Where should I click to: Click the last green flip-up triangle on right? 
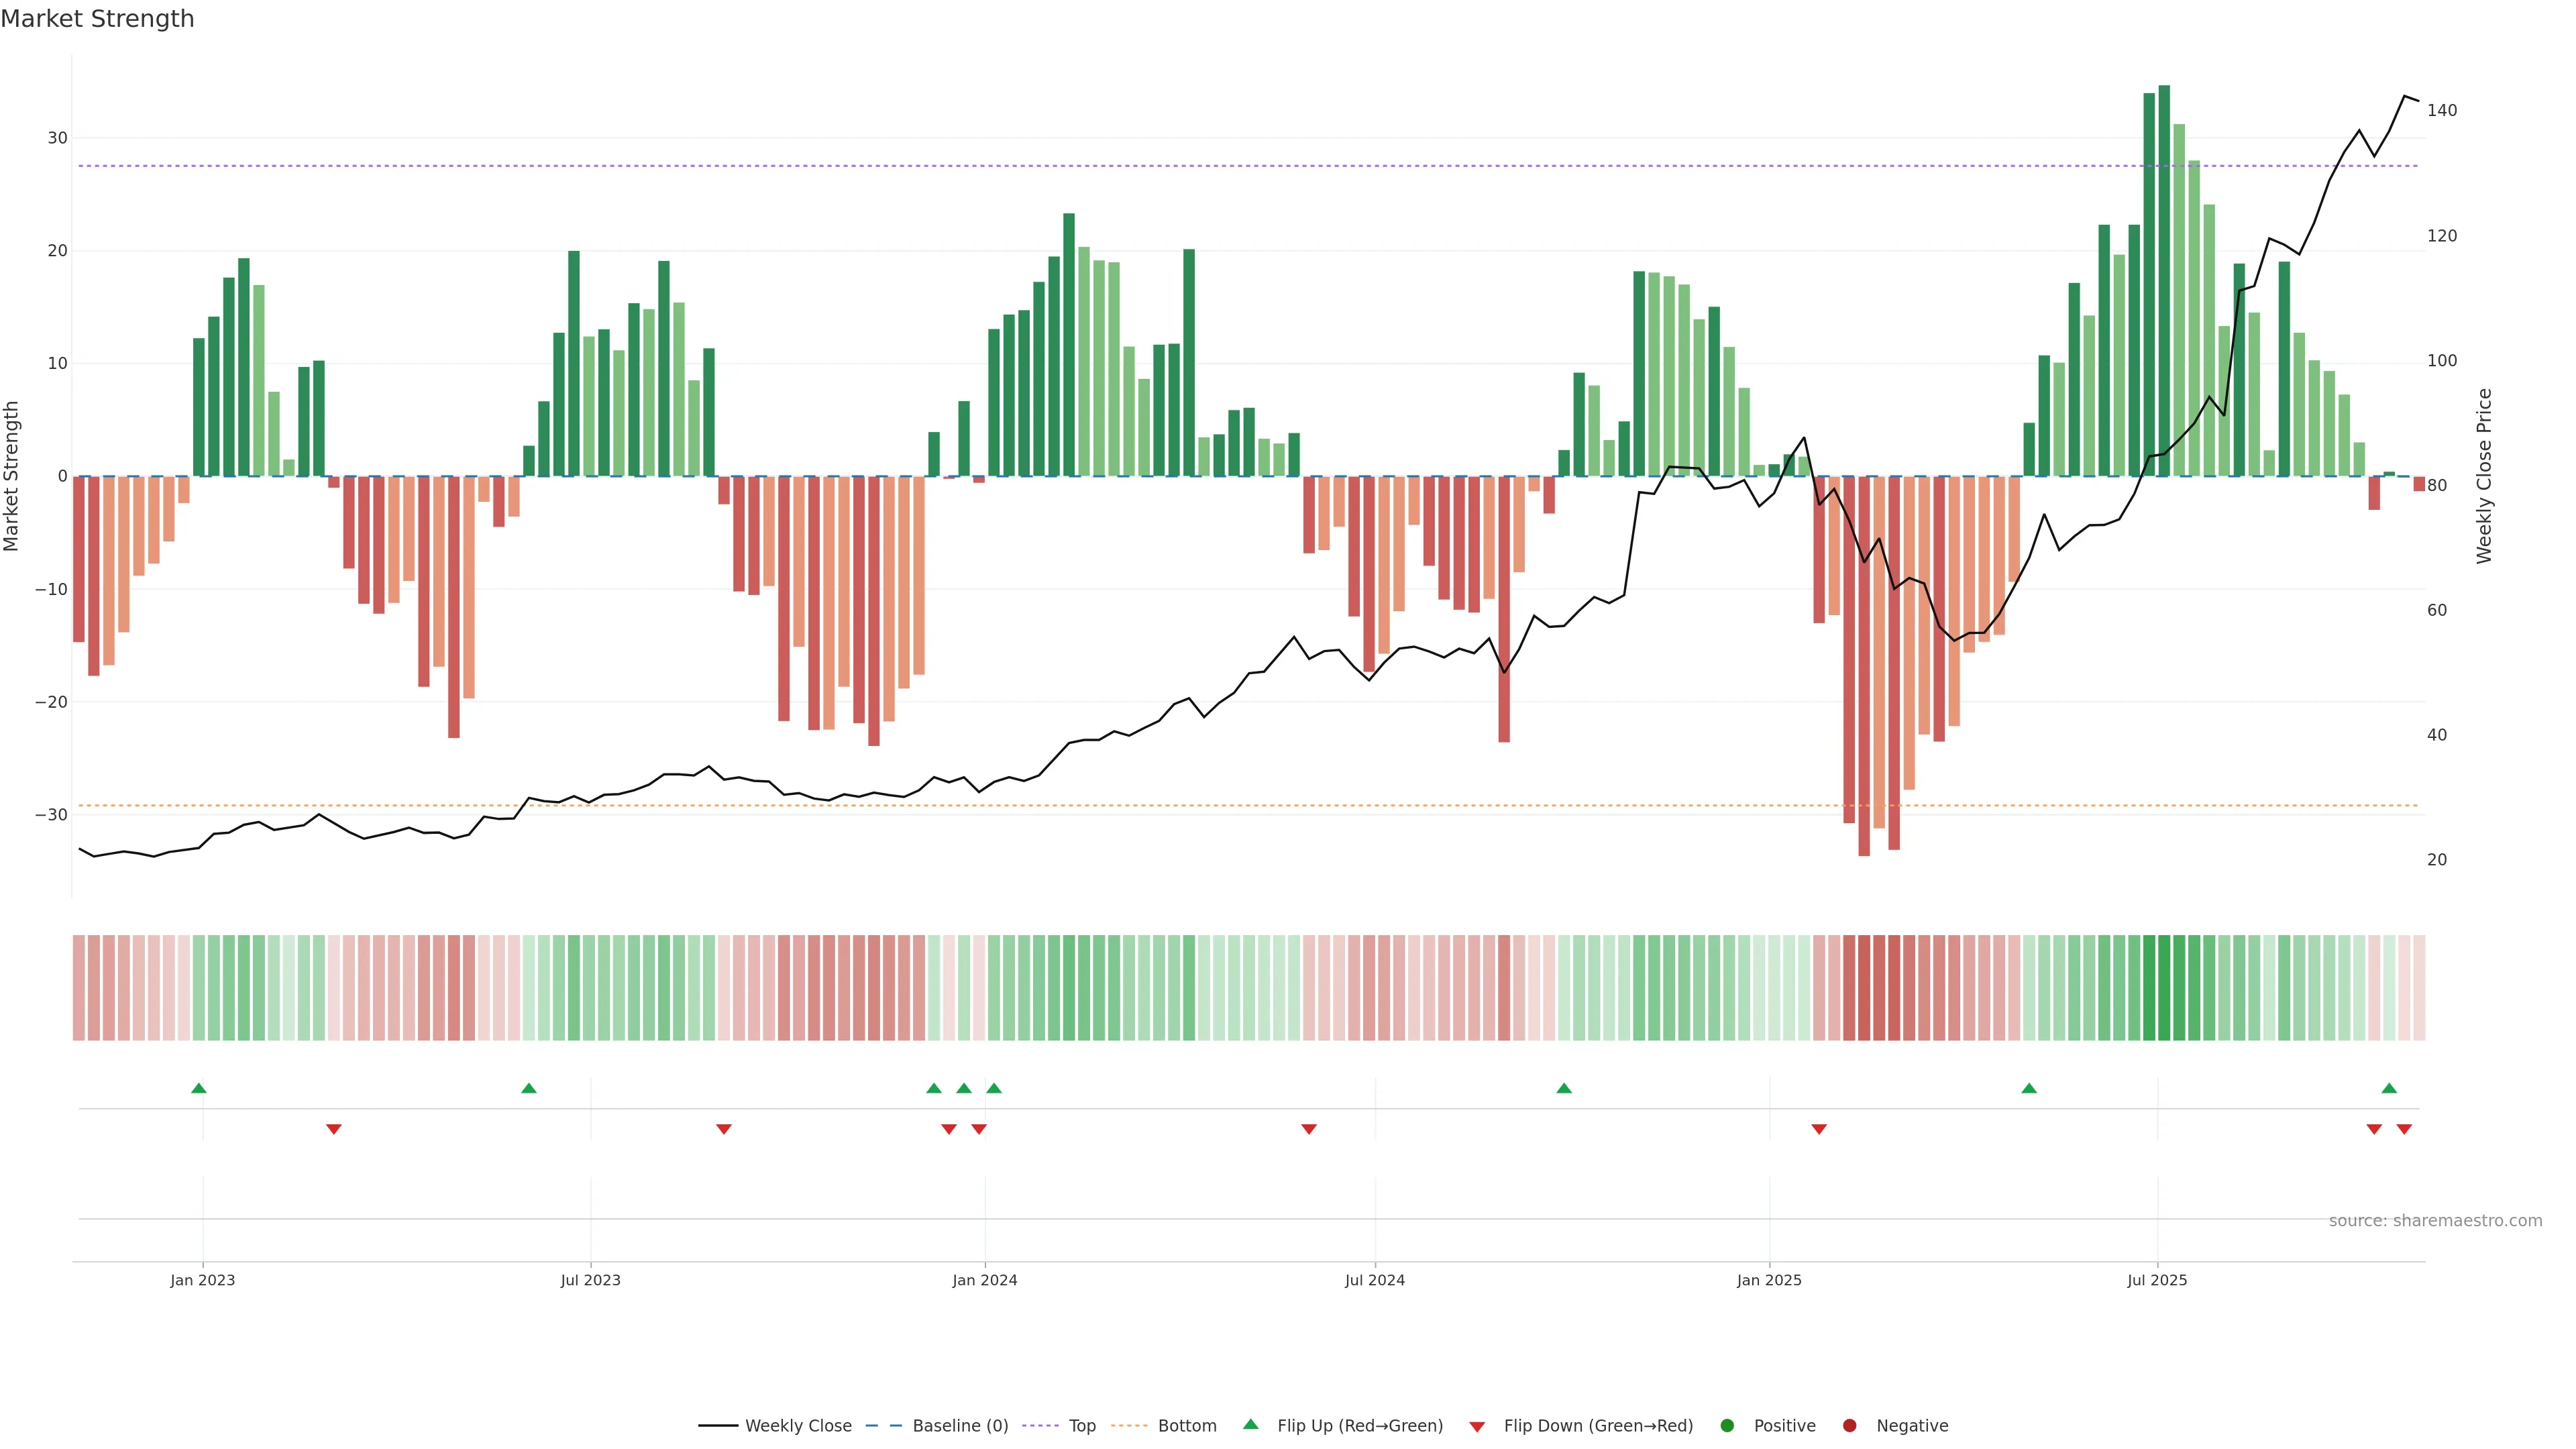(x=2389, y=1088)
